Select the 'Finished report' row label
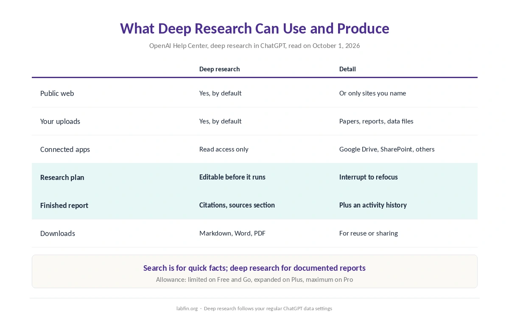This screenshot has width=509, height=320. pyautogui.click(x=64, y=205)
